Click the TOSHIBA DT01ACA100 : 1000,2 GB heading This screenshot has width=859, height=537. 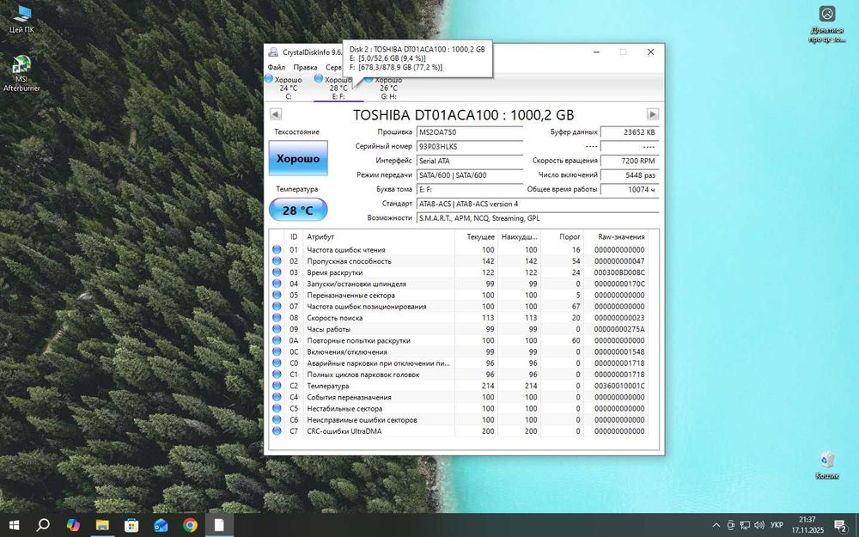pos(464,114)
